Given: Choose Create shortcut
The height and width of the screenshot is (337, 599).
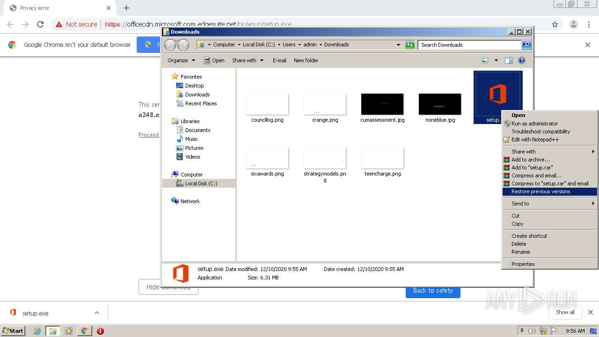Looking at the screenshot, I should click(549, 236).
